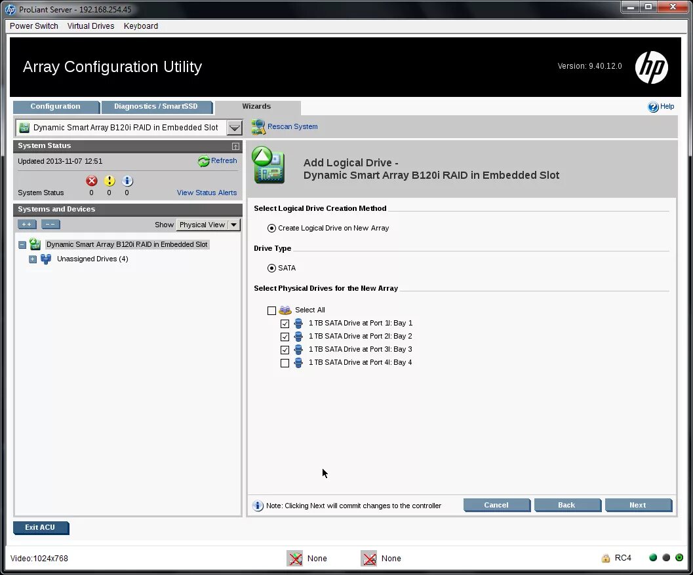The height and width of the screenshot is (575, 693).
Task: Click the Refresh link text
Action: click(x=224, y=160)
